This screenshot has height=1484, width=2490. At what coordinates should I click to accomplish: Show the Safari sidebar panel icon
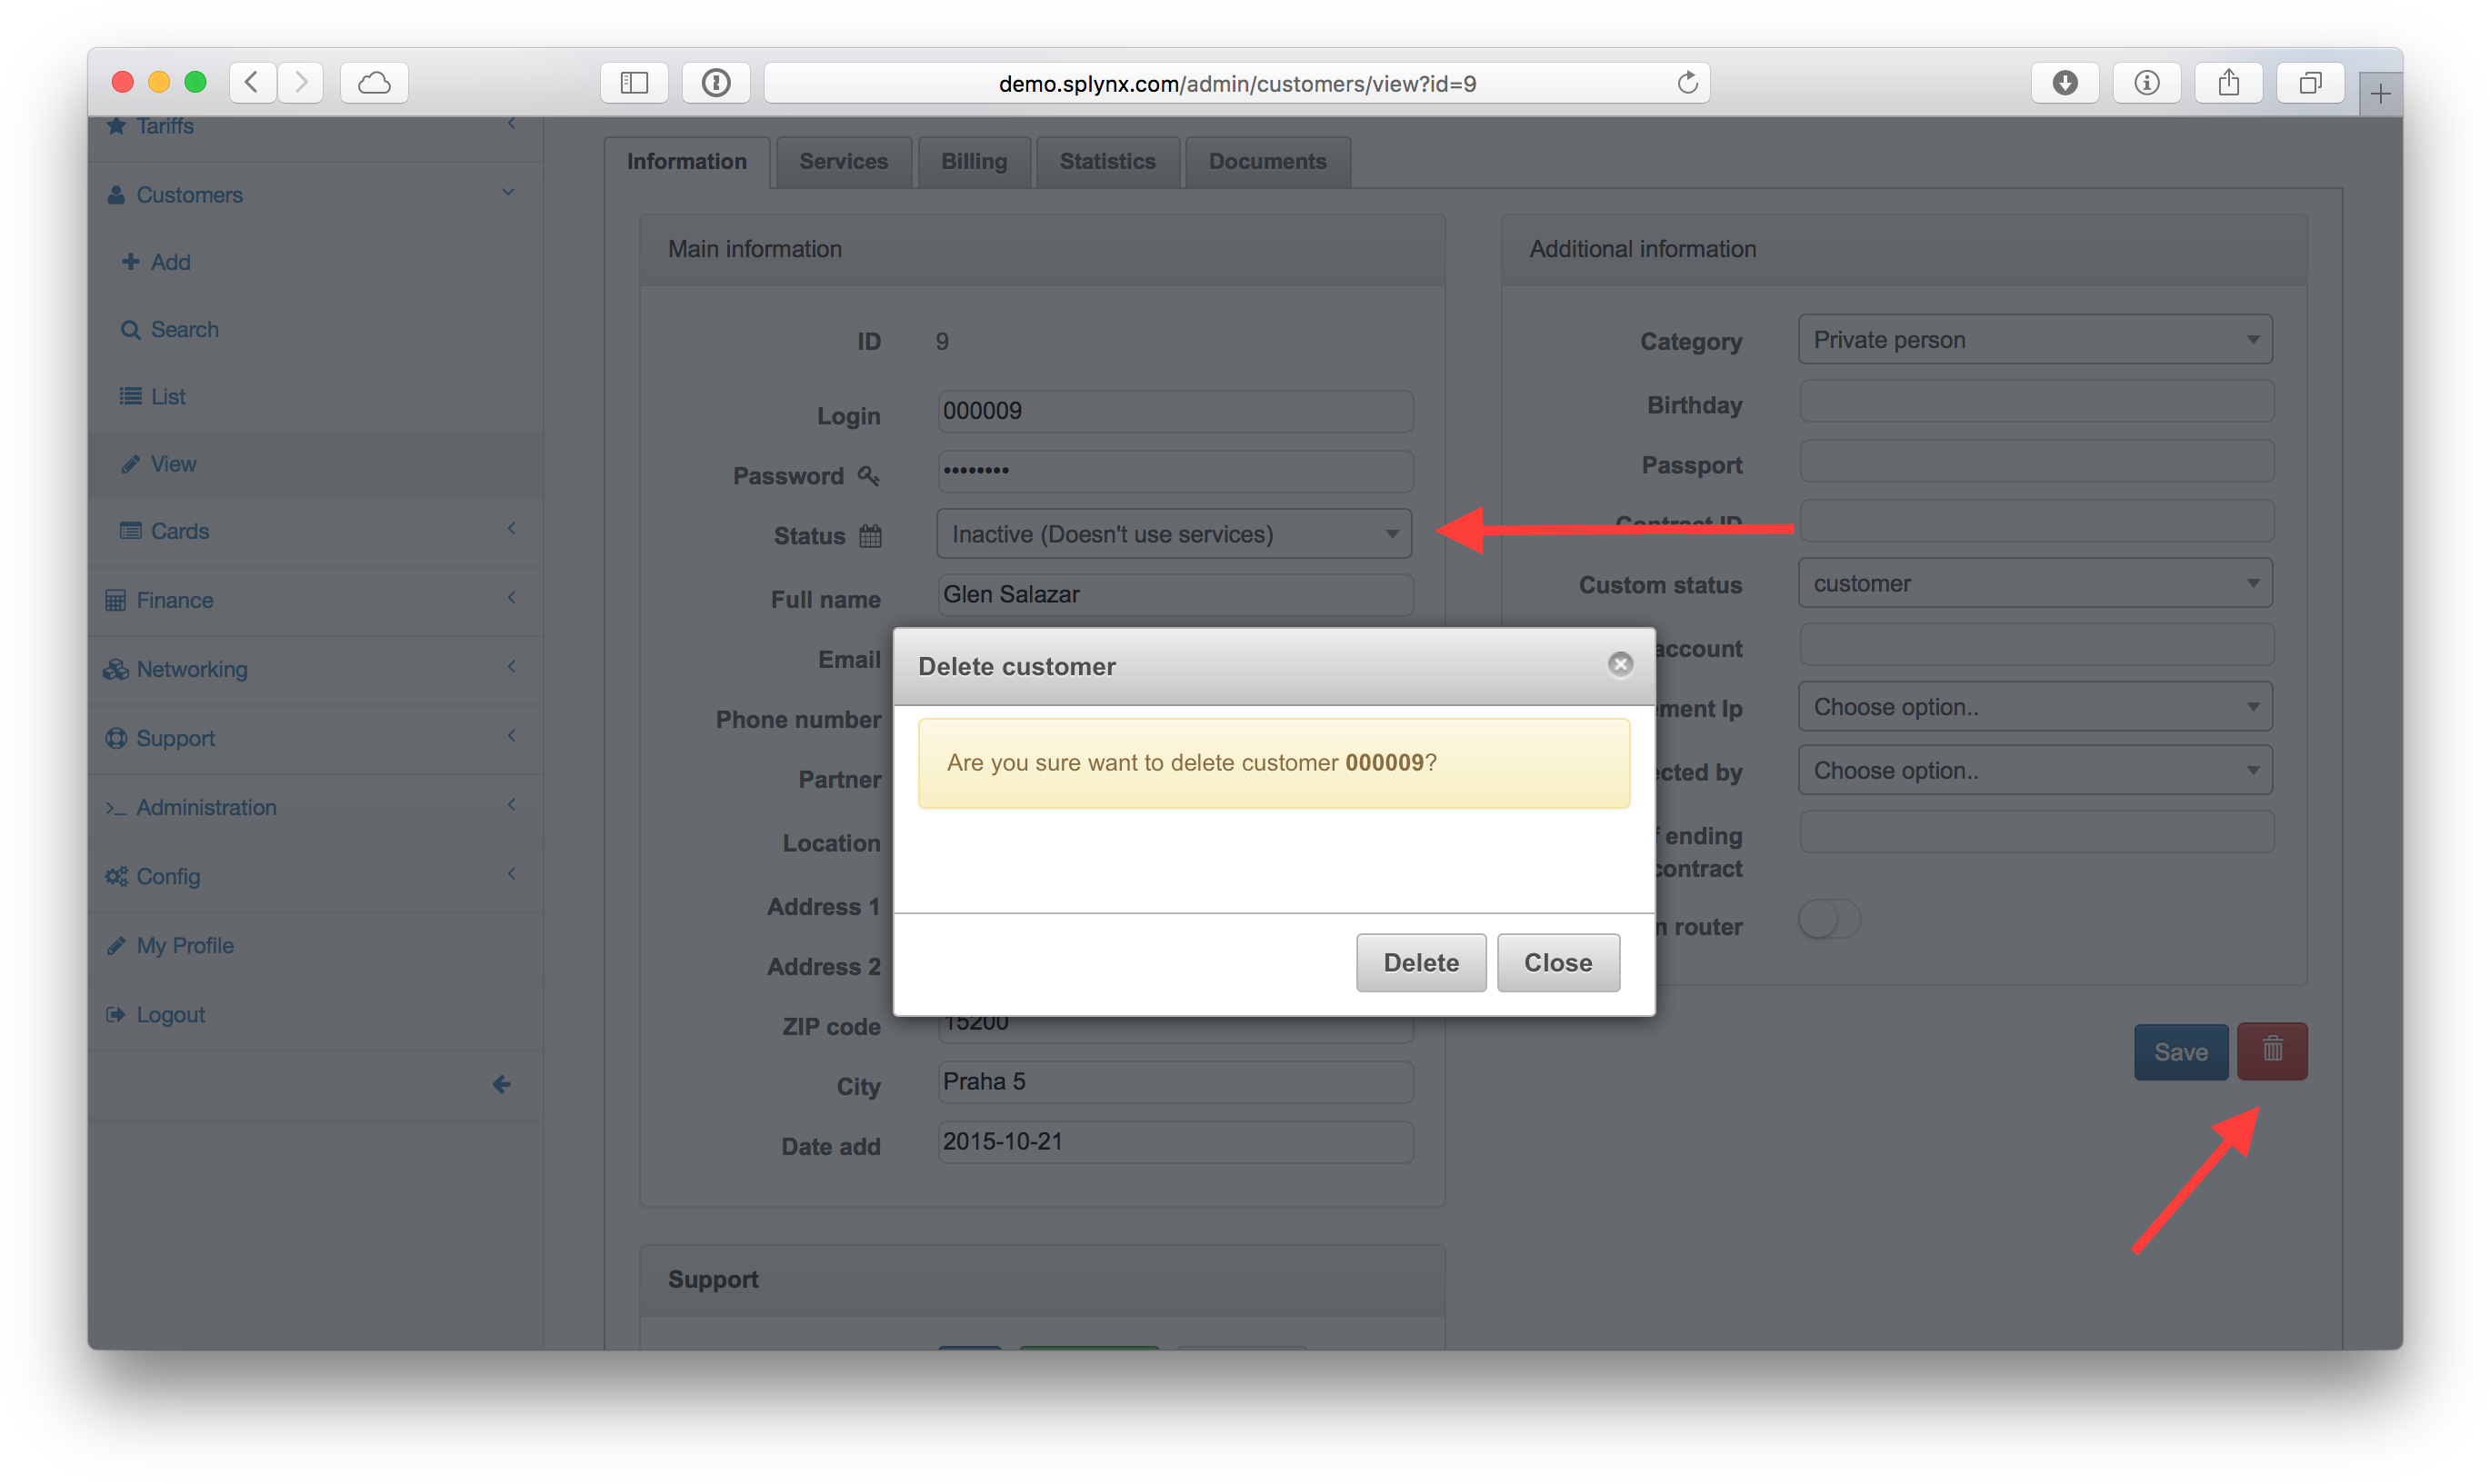pos(635,82)
